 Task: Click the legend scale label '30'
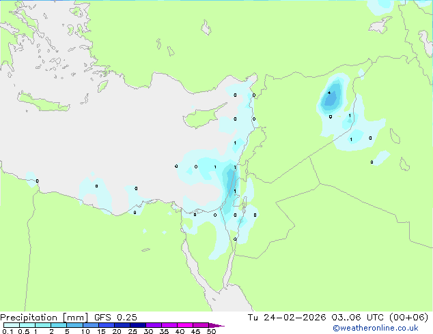pos(148,331)
